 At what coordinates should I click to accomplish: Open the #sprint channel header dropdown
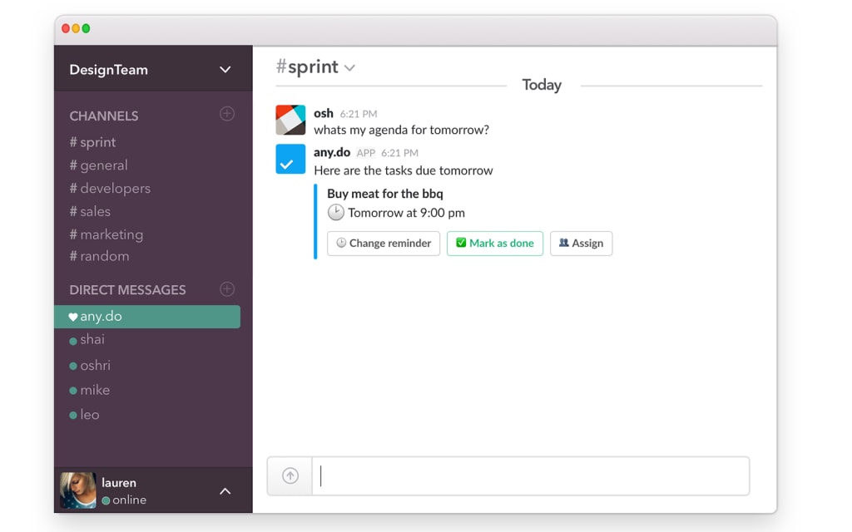(x=349, y=68)
